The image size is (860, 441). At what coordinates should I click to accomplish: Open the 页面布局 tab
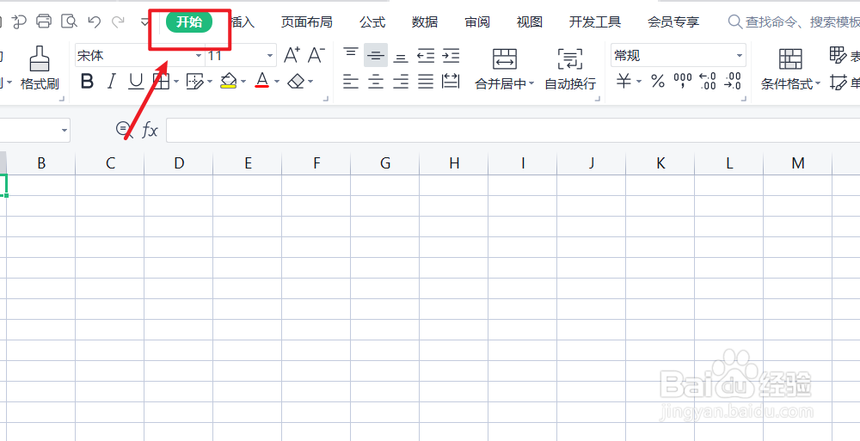pos(307,22)
